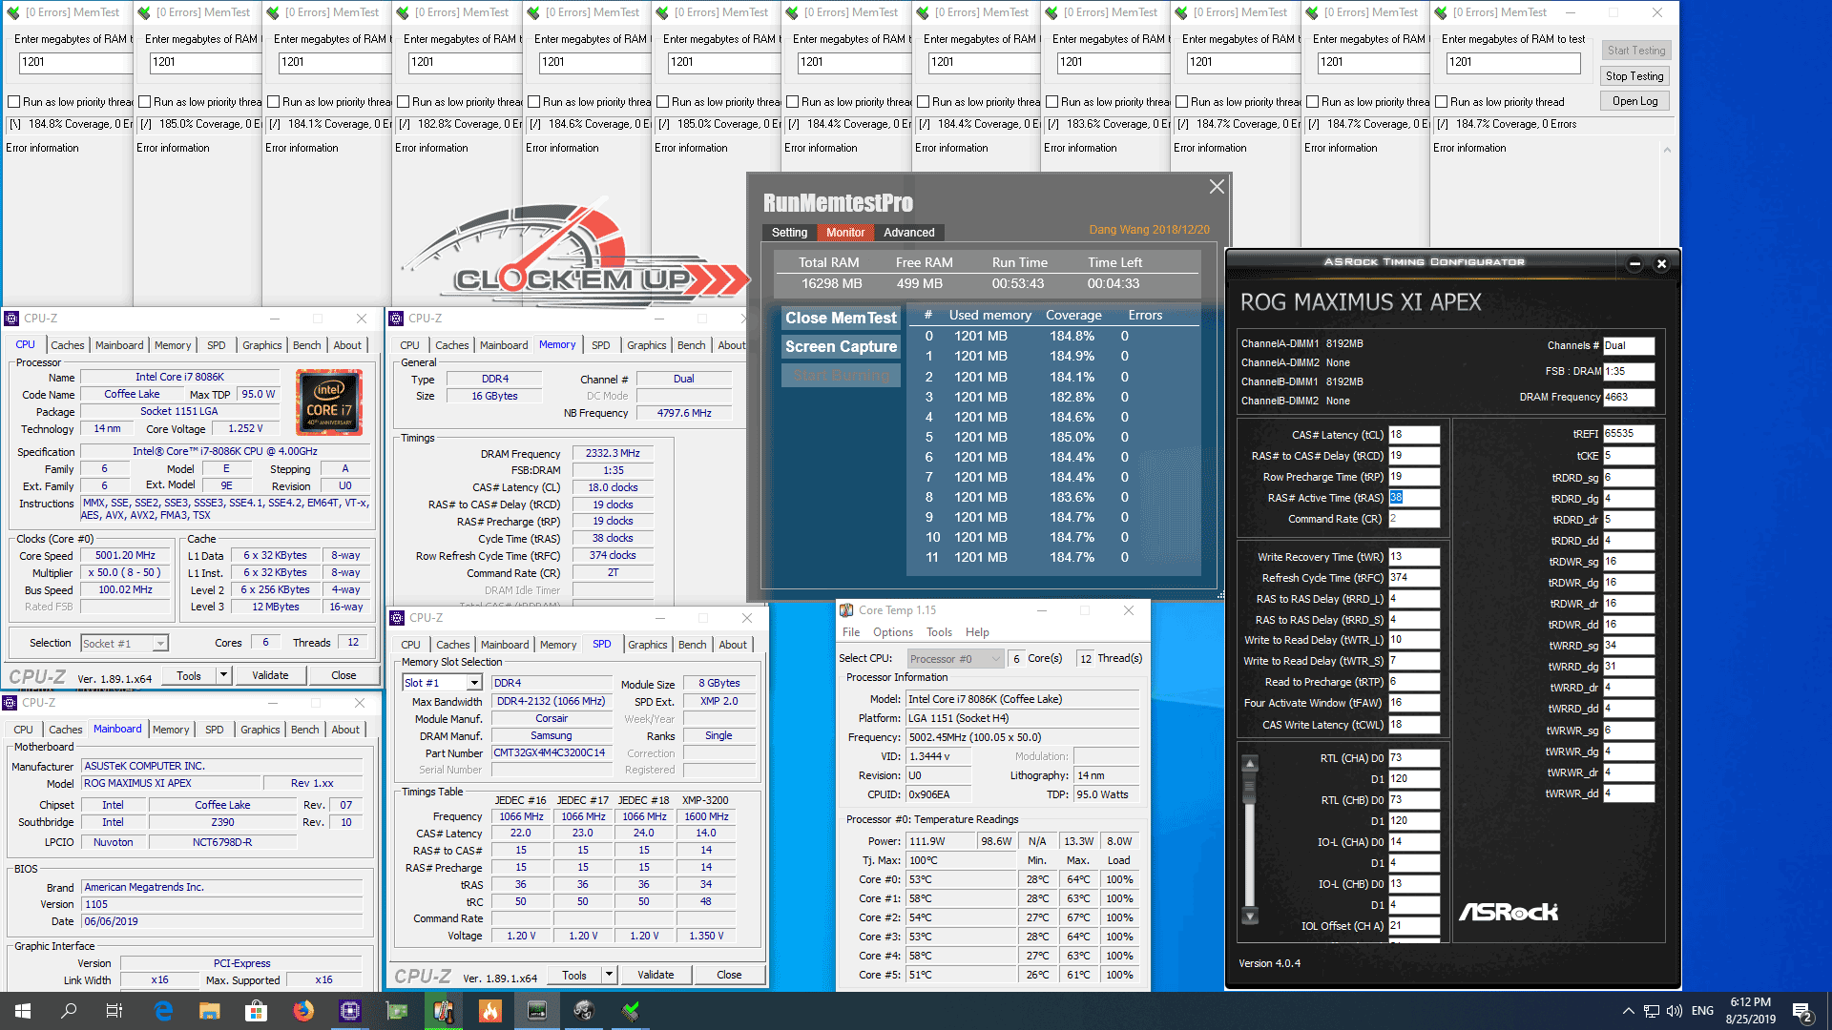The width and height of the screenshot is (1832, 1030).
Task: Toggle low priority thread in the second MemTest window
Action: pyautogui.click(x=145, y=102)
